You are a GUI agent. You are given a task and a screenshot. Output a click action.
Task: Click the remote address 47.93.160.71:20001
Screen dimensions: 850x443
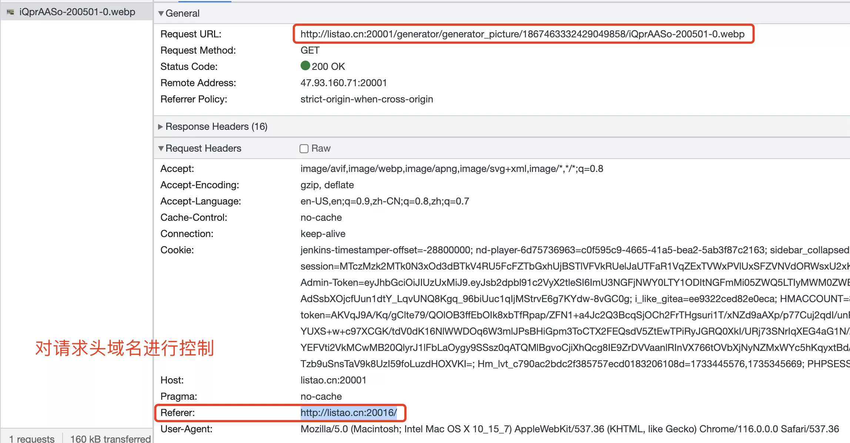[x=344, y=83]
